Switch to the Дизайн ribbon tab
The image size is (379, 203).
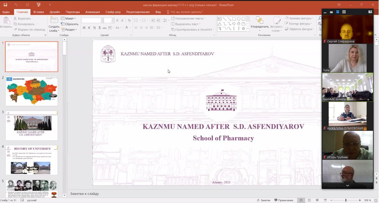(55, 12)
